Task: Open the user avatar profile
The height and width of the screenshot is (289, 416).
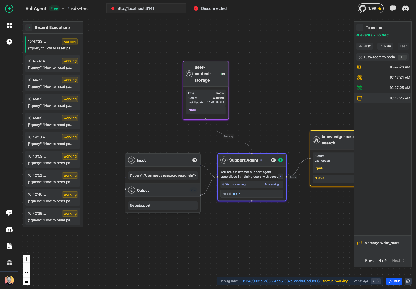Action: point(9,280)
